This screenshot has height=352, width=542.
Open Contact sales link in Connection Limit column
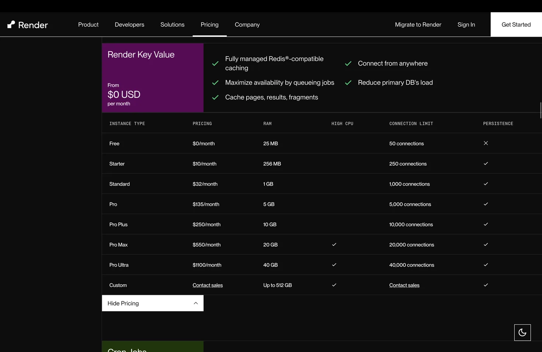click(x=404, y=285)
